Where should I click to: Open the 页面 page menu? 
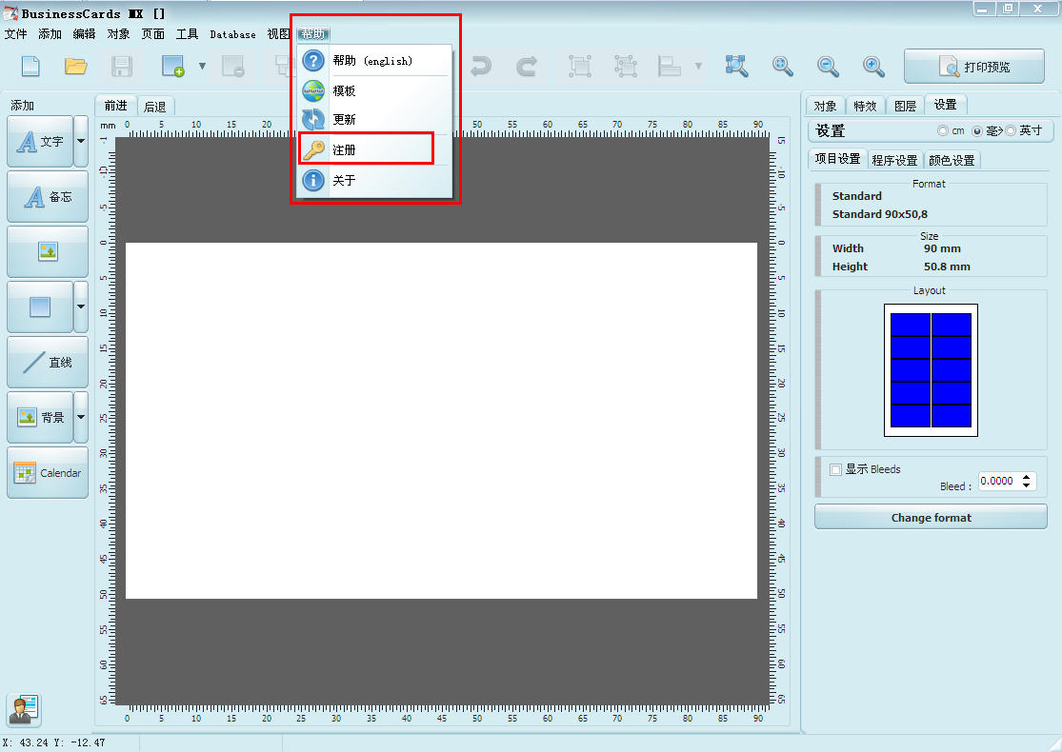pos(153,34)
